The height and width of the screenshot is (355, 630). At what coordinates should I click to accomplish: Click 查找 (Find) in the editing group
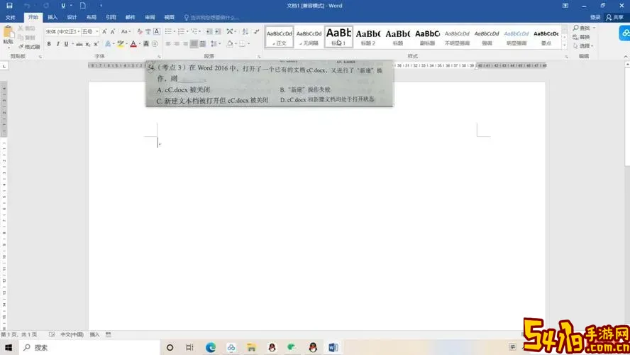582,28
